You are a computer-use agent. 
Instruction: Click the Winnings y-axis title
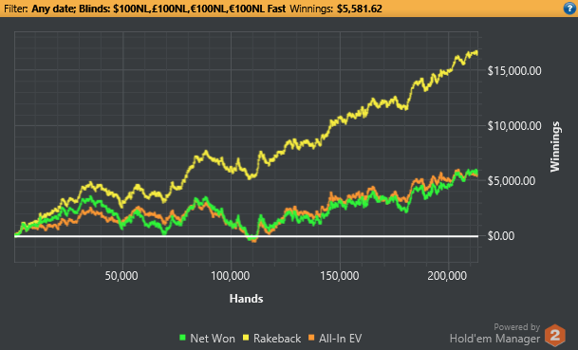click(x=555, y=147)
